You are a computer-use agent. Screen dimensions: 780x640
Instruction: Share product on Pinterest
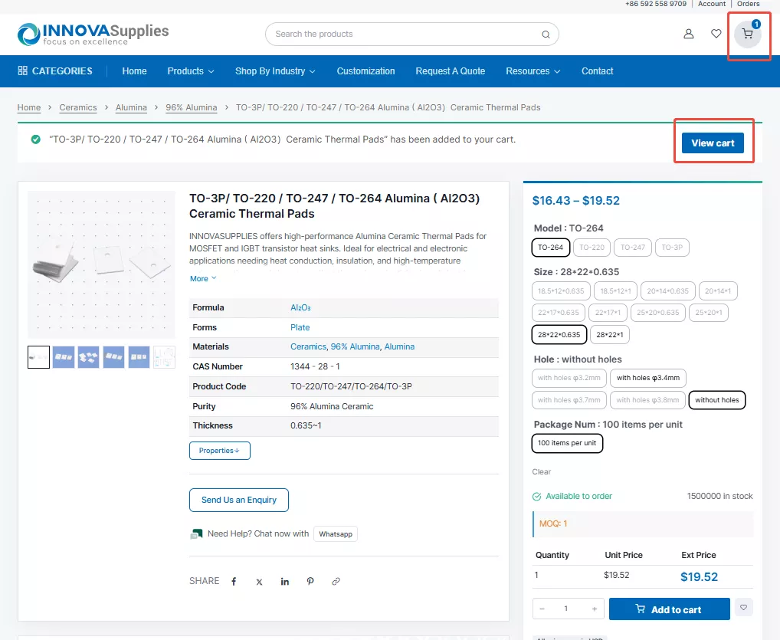[x=310, y=581]
